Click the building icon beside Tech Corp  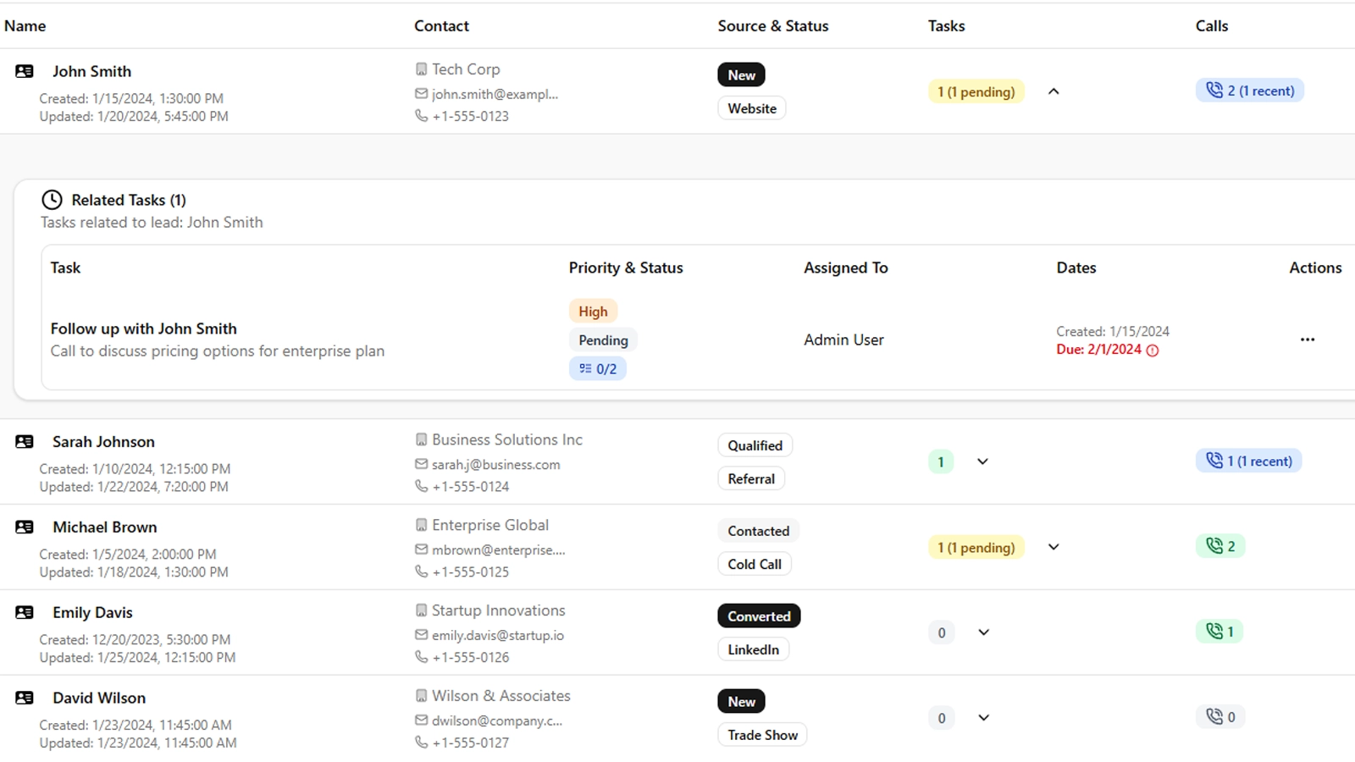tap(421, 69)
